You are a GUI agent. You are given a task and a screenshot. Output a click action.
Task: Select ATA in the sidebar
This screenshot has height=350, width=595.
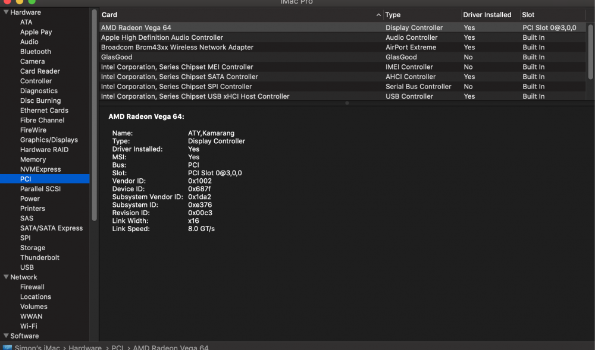coord(26,22)
